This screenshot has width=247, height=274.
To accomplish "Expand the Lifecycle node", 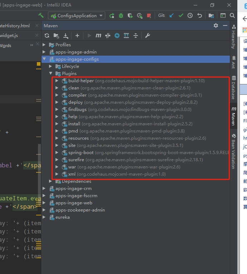I will (x=50, y=66).
